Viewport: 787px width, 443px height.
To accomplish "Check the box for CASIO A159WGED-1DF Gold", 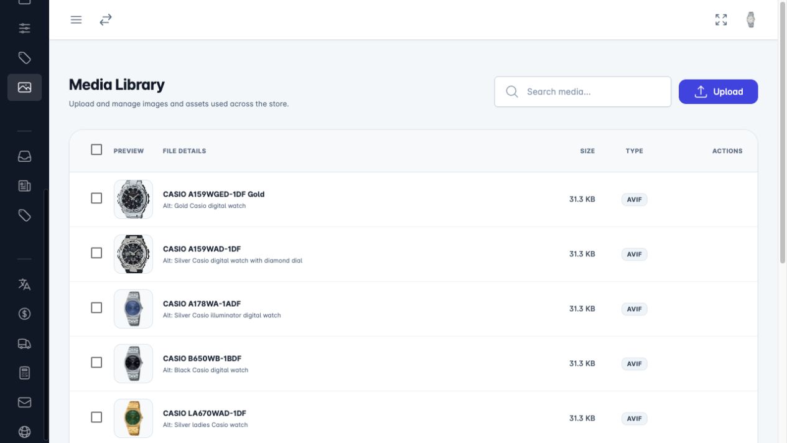I will (x=96, y=198).
